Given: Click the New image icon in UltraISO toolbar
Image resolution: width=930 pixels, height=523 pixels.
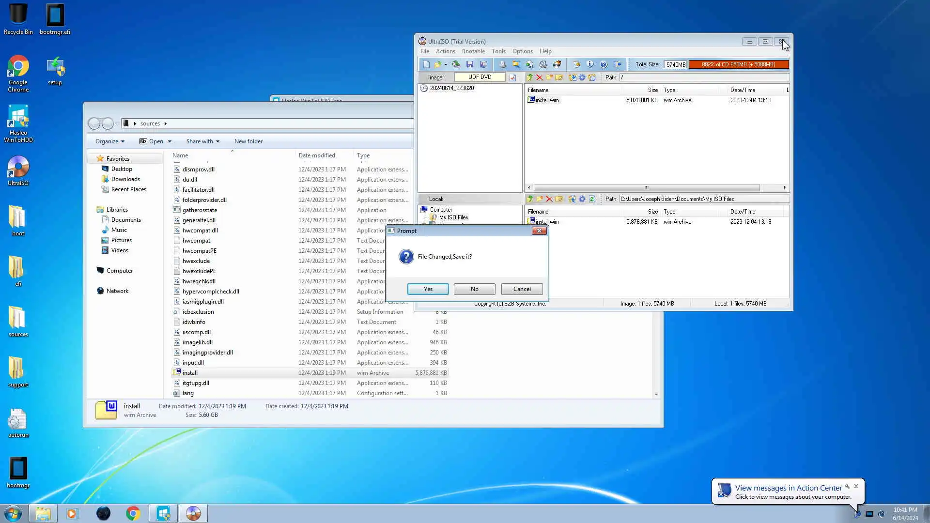Looking at the screenshot, I should point(426,64).
